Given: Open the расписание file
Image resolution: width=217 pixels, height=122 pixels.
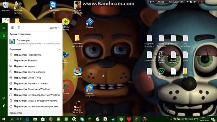Looking at the screenshot, I should (x=173, y=40).
